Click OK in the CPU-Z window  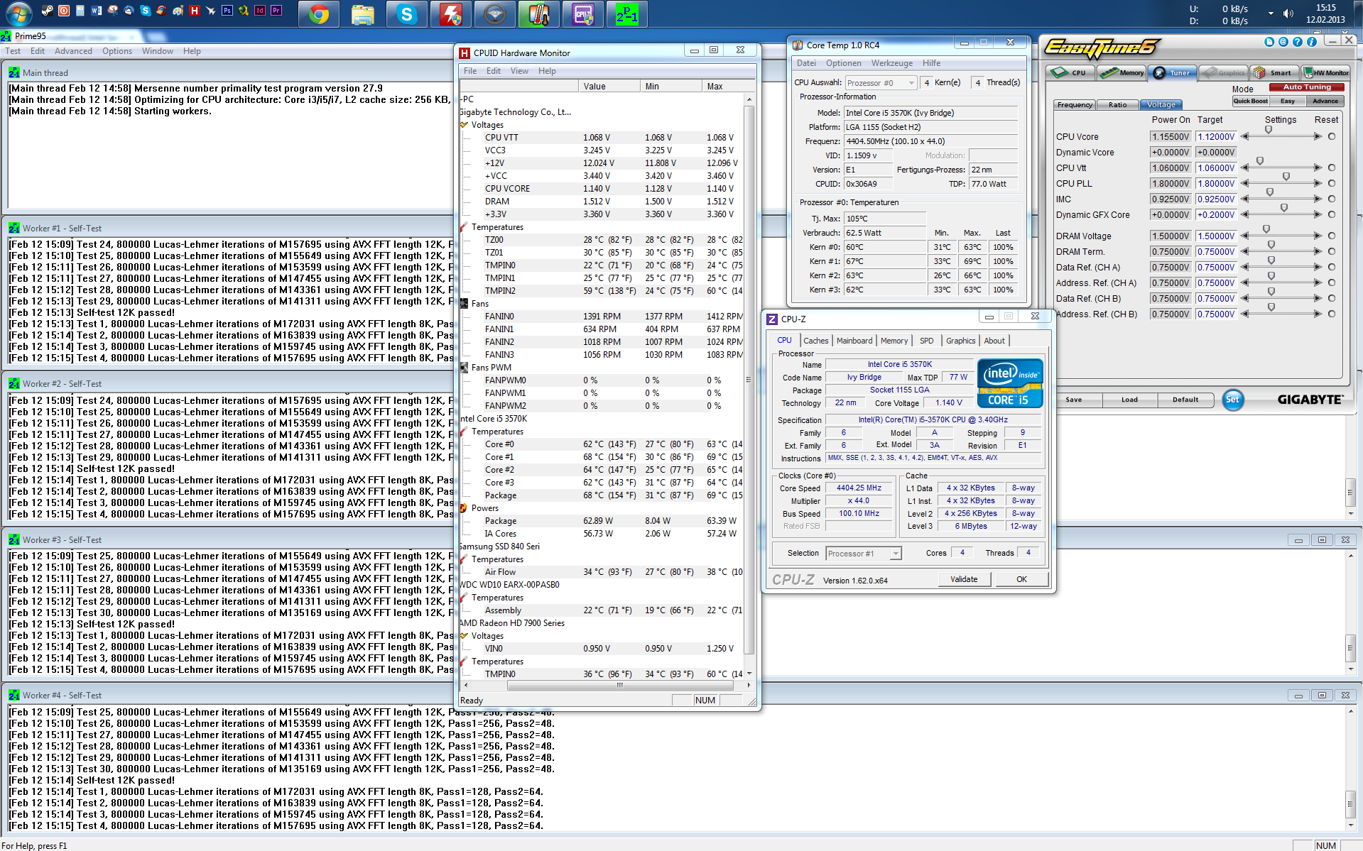[1021, 579]
